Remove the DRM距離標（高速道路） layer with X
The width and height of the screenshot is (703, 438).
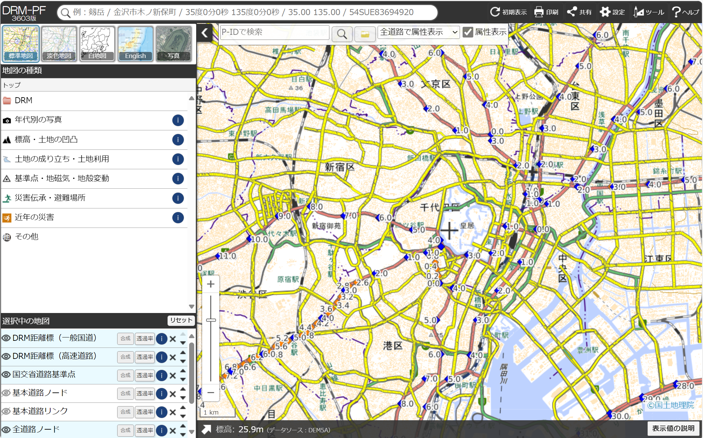click(173, 357)
